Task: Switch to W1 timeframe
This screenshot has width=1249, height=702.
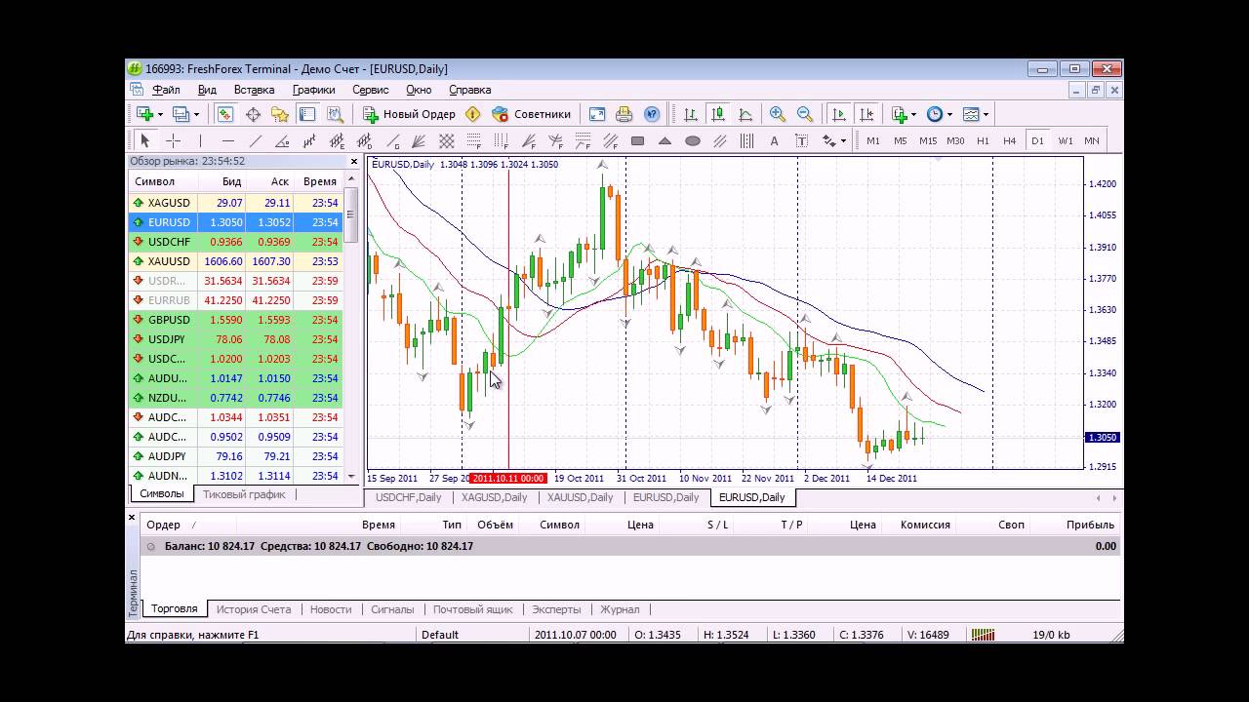Action: click(1066, 140)
